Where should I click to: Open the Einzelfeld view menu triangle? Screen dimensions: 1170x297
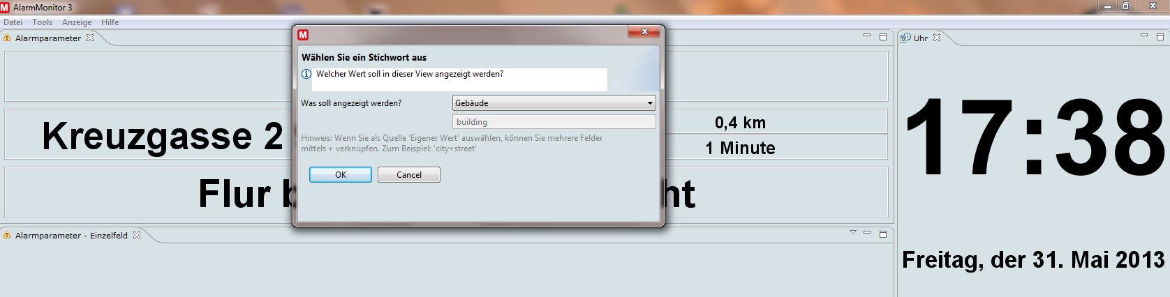(x=852, y=232)
